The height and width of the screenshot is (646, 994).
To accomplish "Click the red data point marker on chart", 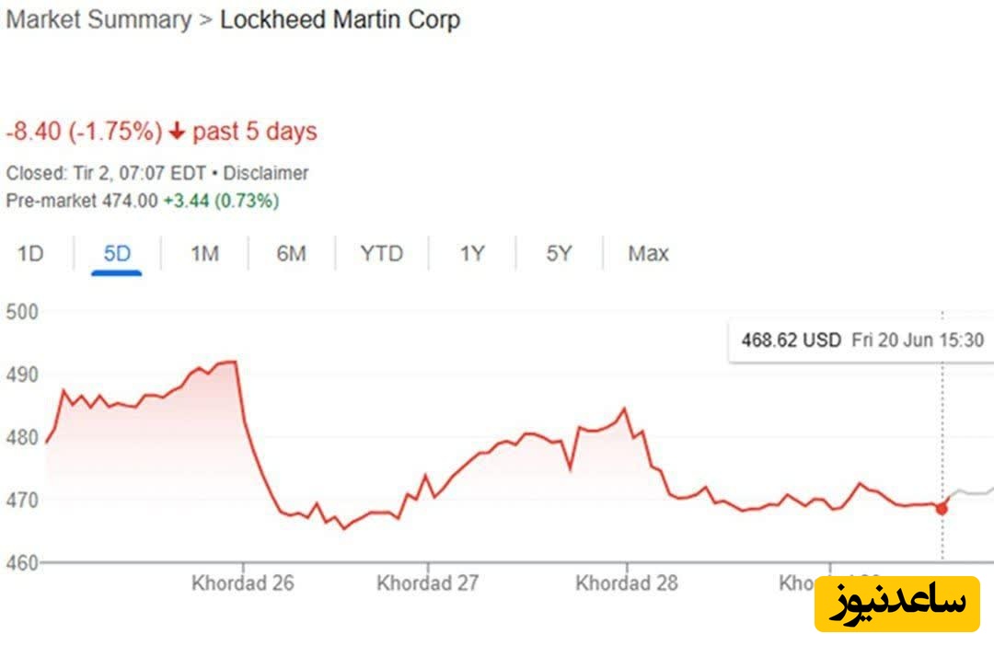I will 942,509.
